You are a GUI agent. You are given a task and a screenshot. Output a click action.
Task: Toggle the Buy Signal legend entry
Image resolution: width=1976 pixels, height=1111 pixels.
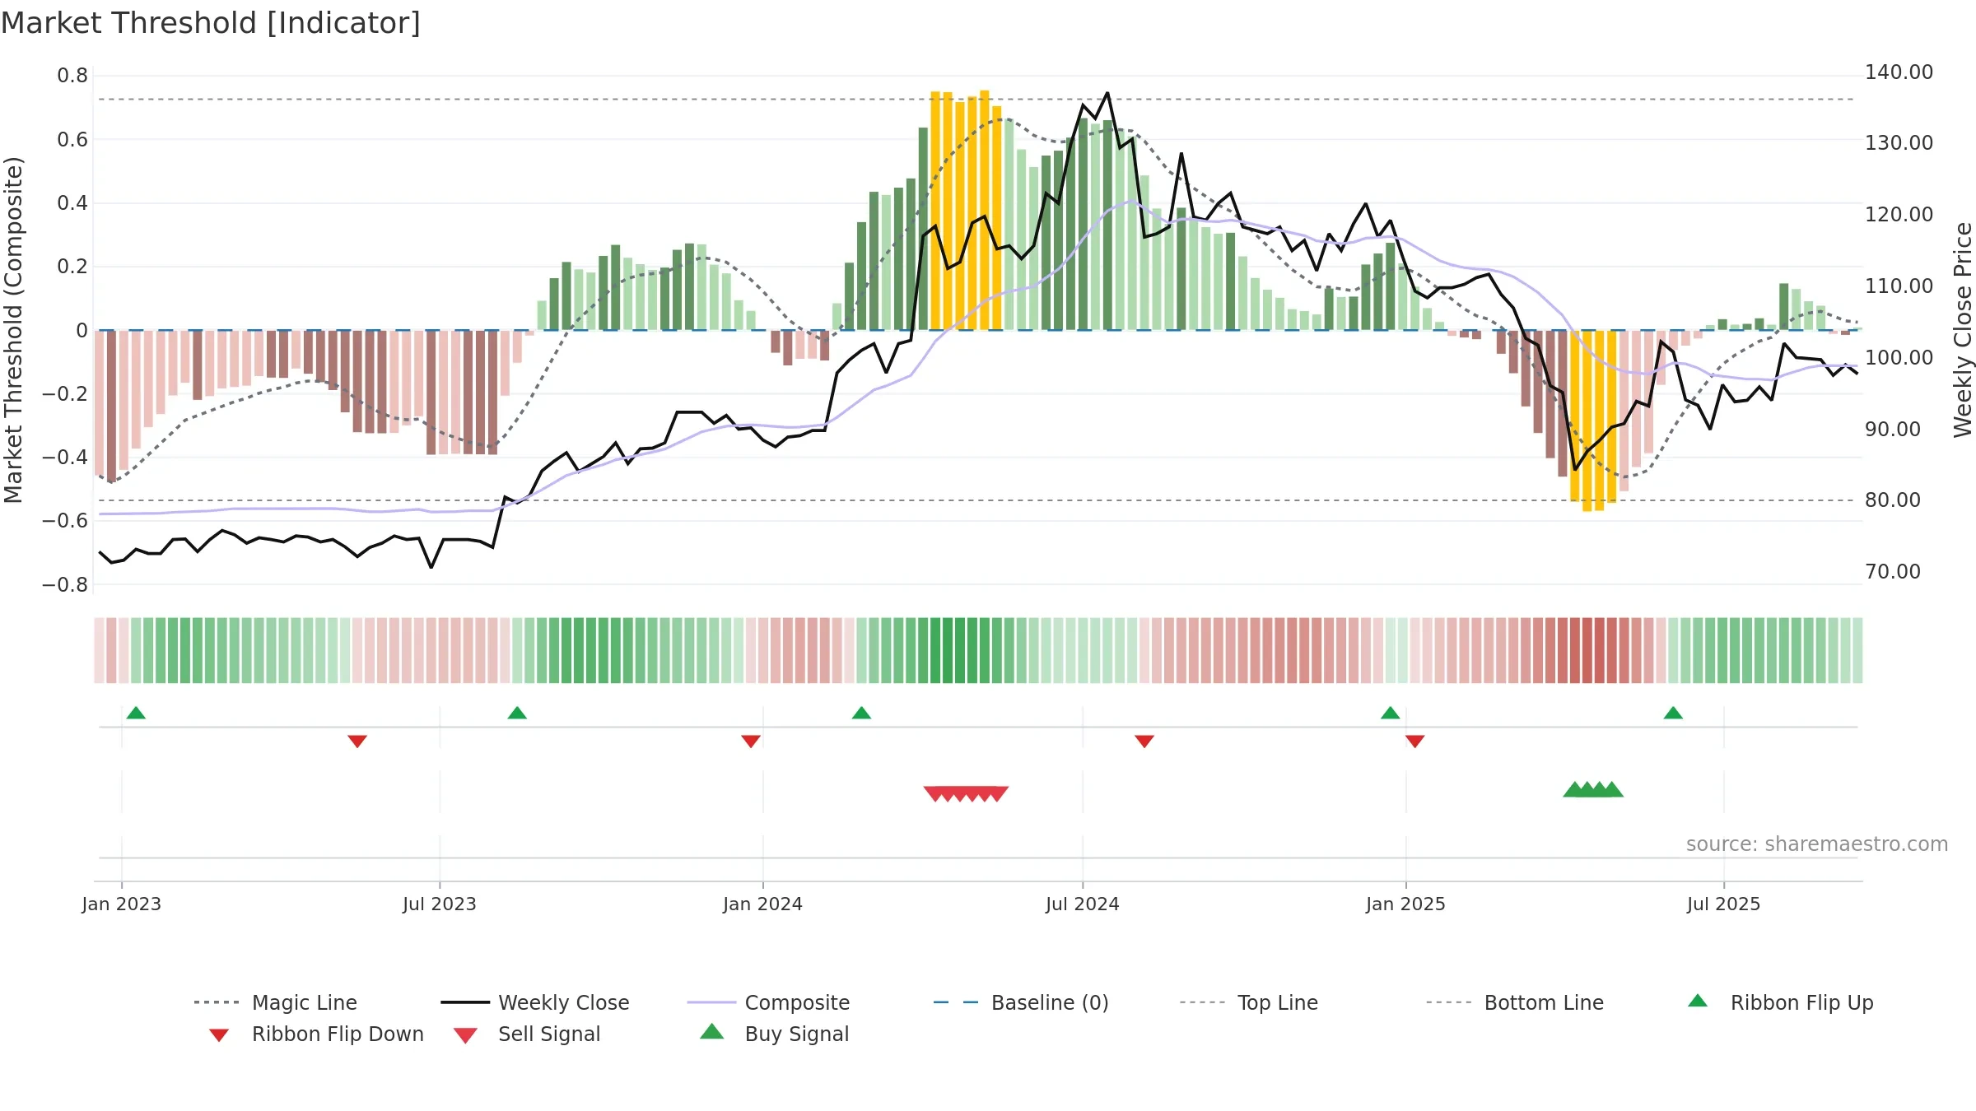coord(774,1034)
